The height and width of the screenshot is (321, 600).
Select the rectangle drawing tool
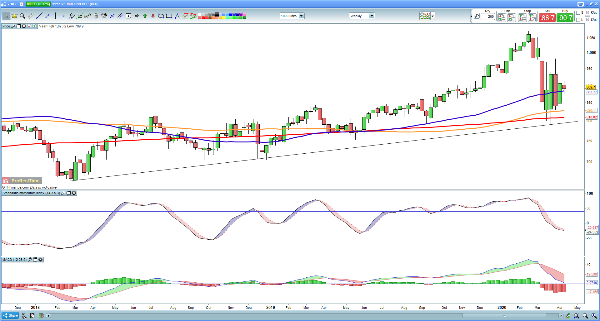(x=169, y=16)
